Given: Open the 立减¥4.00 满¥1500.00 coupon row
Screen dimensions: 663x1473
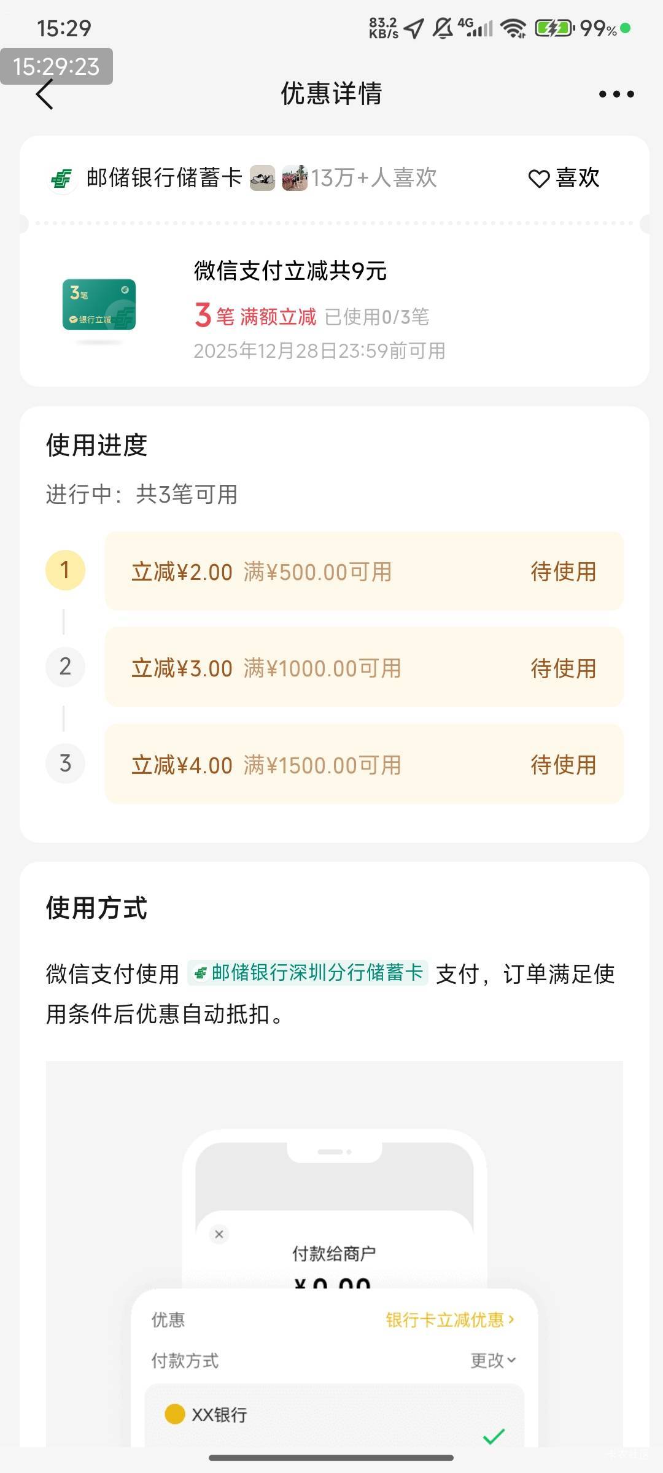Looking at the screenshot, I should coord(363,765).
